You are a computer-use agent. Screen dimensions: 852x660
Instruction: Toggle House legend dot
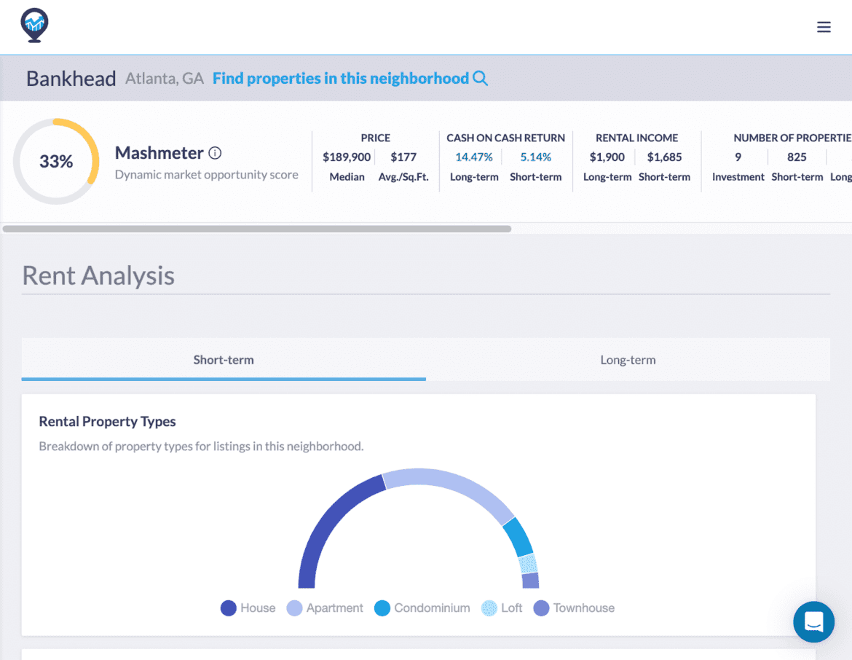229,608
